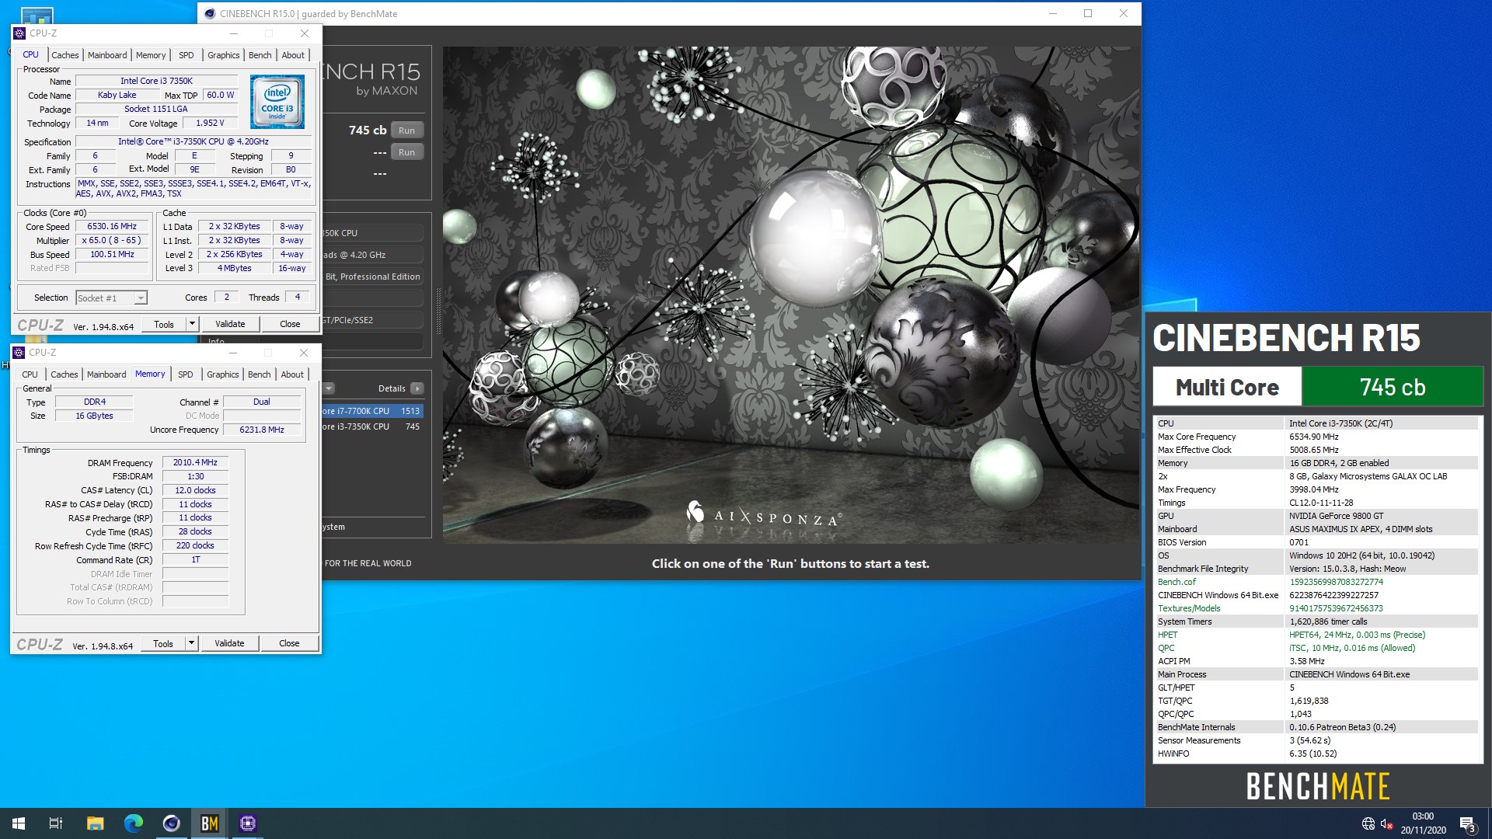Click the Cinebench rendered scene image
Screen dimensions: 1492x839
coord(790,294)
